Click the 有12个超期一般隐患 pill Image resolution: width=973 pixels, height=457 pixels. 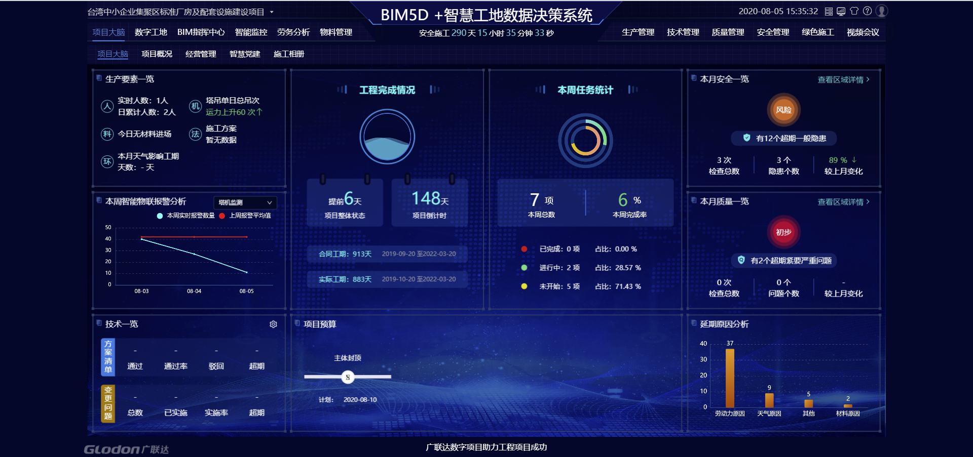tap(783, 138)
